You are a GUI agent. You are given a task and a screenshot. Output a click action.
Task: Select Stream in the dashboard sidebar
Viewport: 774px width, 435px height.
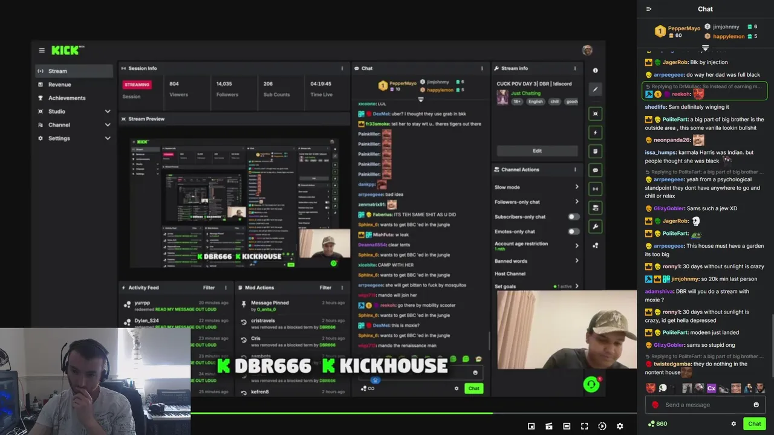click(x=74, y=71)
